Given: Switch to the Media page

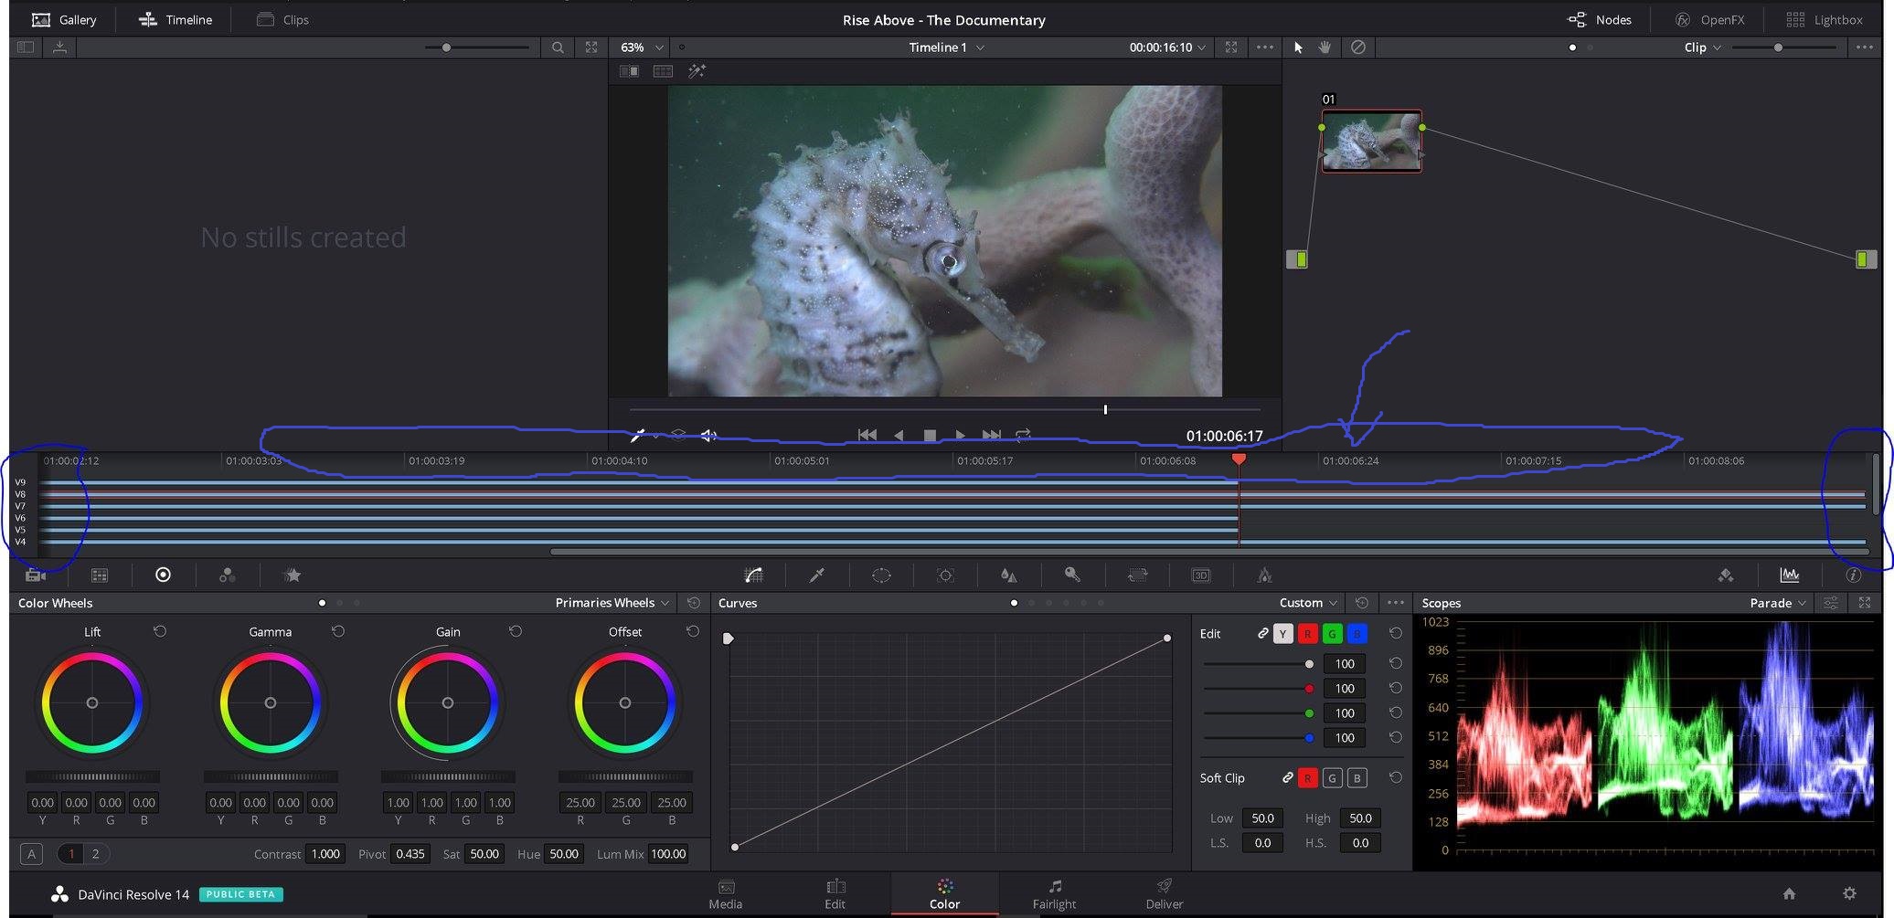Looking at the screenshot, I should click(x=726, y=894).
